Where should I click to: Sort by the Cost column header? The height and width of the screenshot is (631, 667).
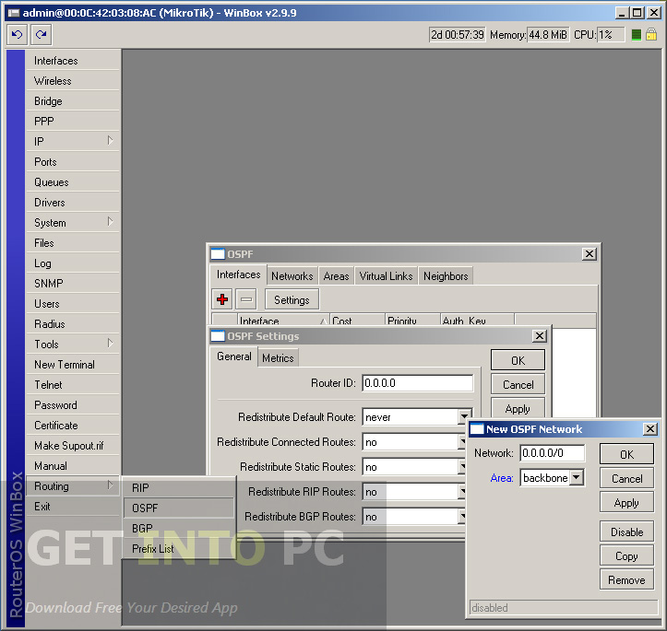pos(357,321)
